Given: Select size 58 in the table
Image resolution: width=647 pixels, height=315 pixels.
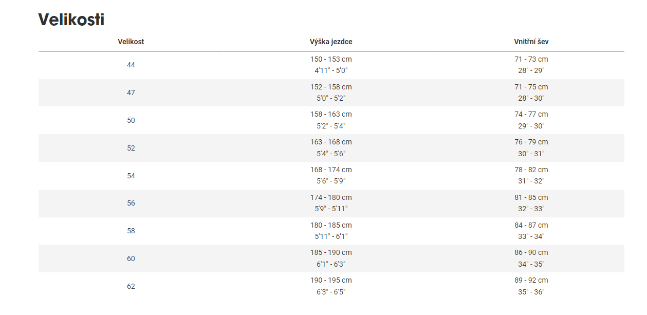Looking at the screenshot, I should point(131,231).
